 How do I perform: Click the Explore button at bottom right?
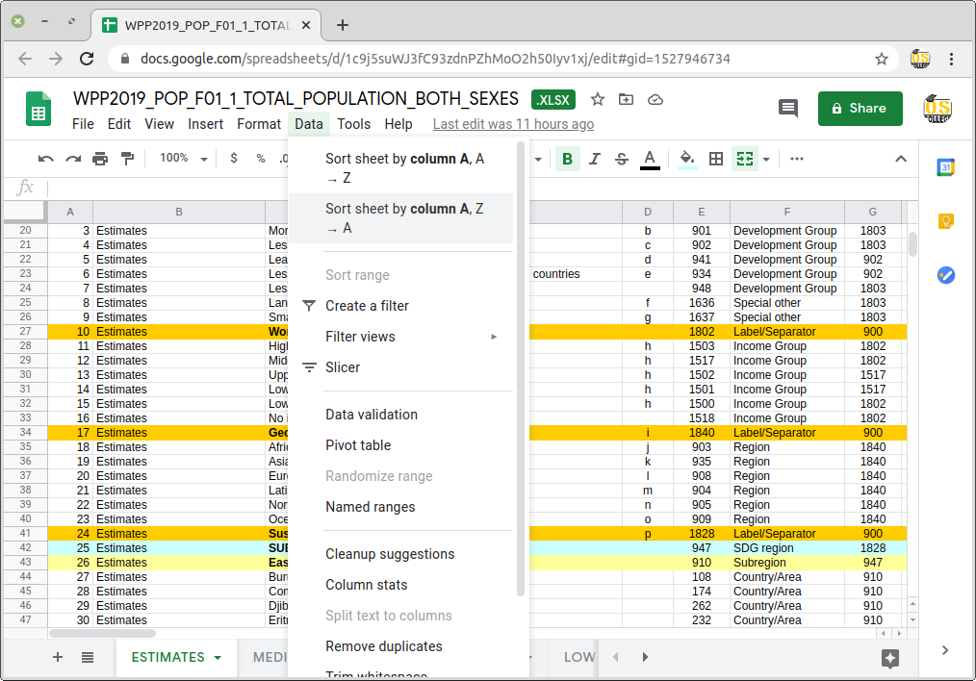click(890, 657)
